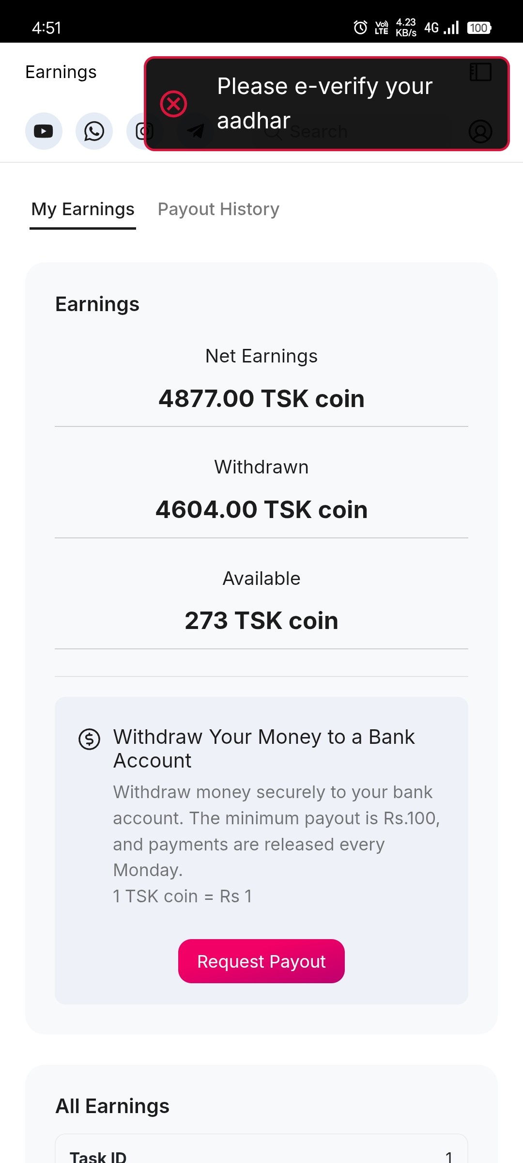The width and height of the screenshot is (523, 1163).
Task: Tap the dollar coin icon beside Withdraw heading
Action: point(90,739)
